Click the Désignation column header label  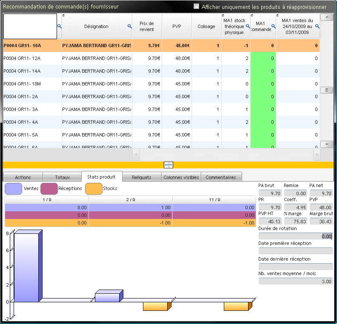[96, 26]
